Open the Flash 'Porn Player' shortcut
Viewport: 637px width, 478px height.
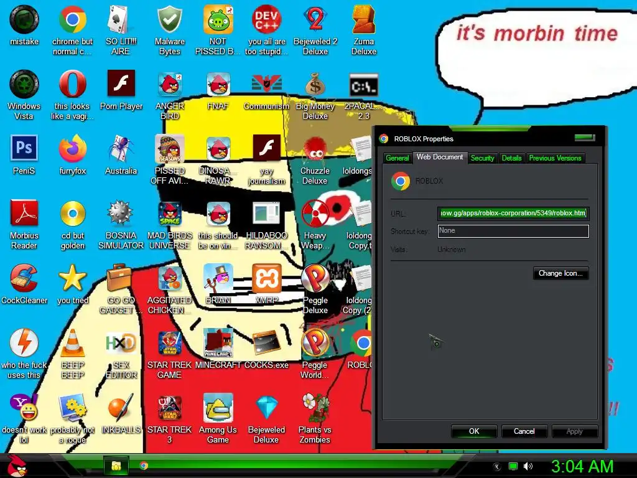tap(121, 83)
